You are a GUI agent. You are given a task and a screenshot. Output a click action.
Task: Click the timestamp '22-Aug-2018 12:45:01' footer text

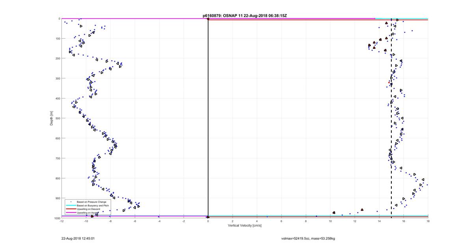(78, 238)
